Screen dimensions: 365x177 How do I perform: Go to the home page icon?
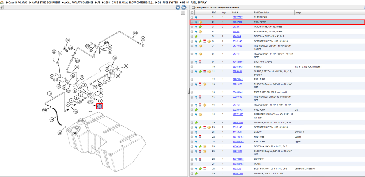coord(2,2)
